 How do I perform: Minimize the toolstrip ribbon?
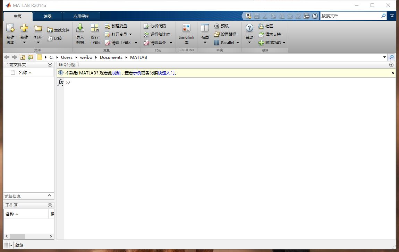(392, 16)
